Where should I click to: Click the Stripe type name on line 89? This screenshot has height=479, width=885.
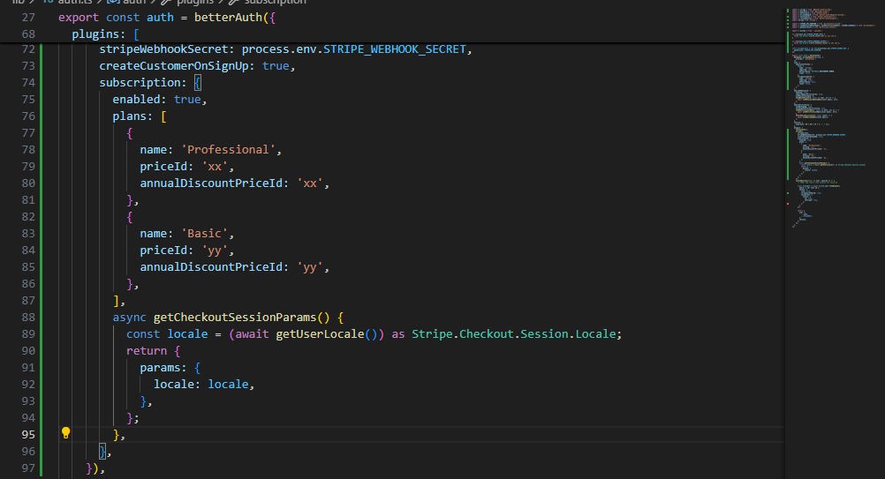[432, 334]
